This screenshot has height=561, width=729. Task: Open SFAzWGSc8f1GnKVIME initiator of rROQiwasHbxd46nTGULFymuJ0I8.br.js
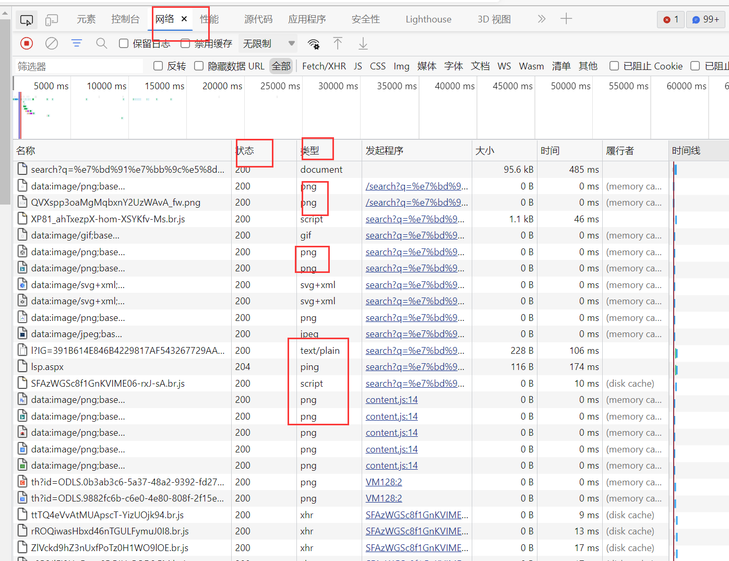coord(416,531)
